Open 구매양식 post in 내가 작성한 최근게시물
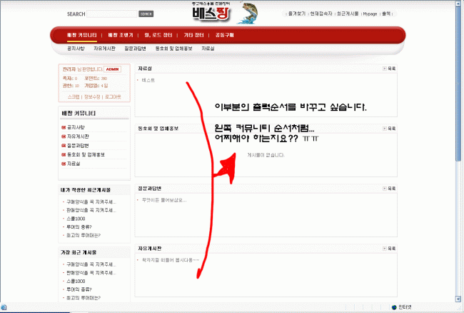This screenshot has height=313, width=464. pos(91,202)
